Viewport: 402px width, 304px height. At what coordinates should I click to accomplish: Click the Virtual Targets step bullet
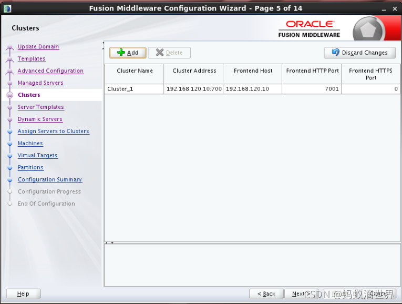(10, 156)
